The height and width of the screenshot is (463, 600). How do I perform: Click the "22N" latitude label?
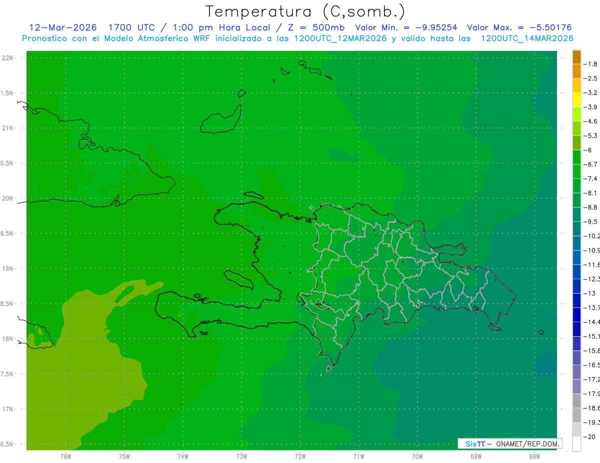(x=7, y=58)
